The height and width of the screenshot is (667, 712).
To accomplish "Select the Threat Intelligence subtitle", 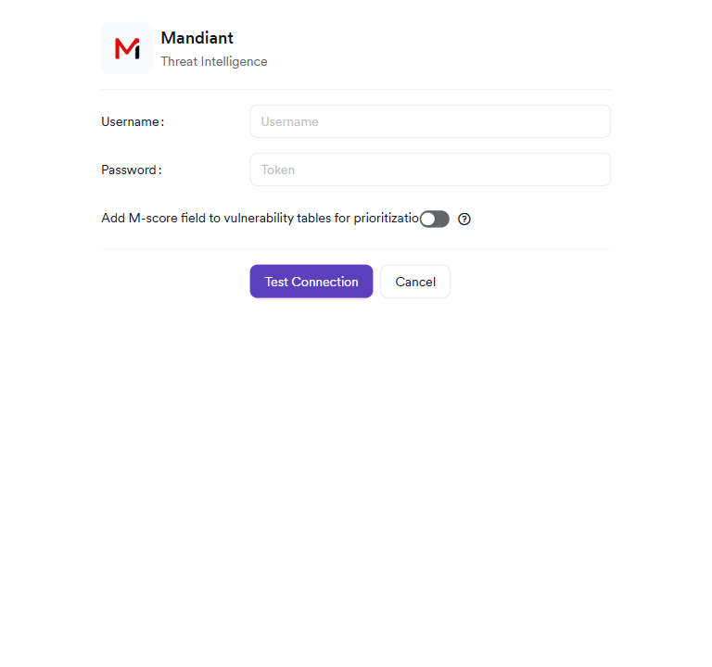I will pos(214,62).
